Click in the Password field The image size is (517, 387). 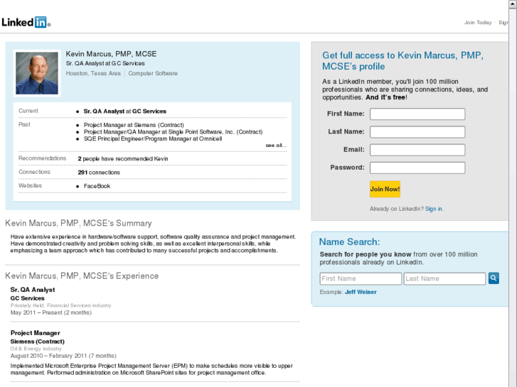417,168
